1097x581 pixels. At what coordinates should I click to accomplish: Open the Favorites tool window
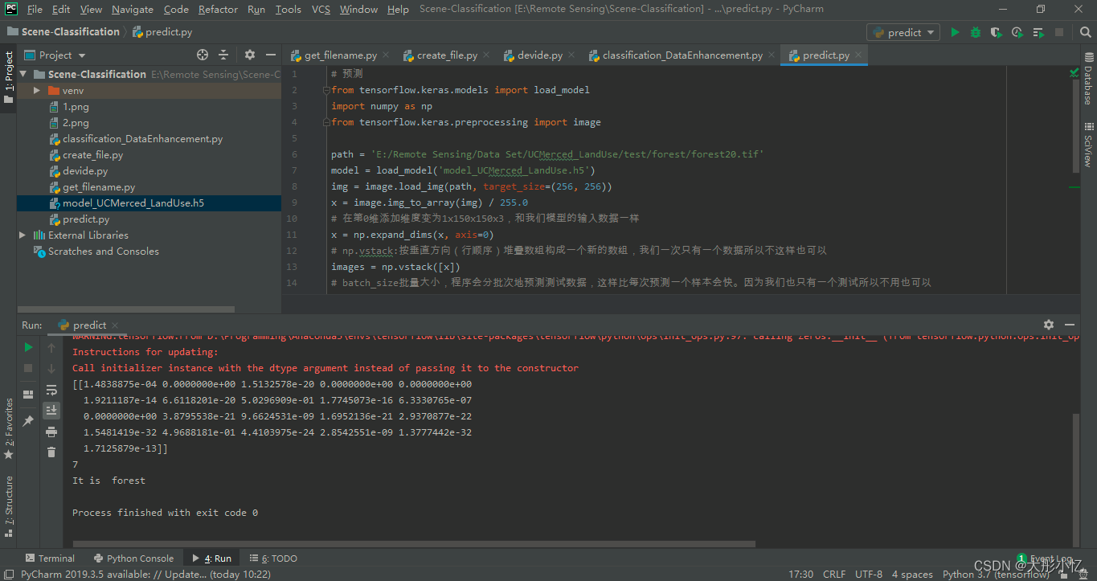click(8, 429)
